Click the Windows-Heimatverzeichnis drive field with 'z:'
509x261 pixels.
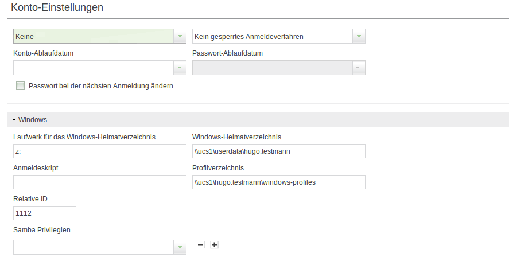click(x=100, y=151)
